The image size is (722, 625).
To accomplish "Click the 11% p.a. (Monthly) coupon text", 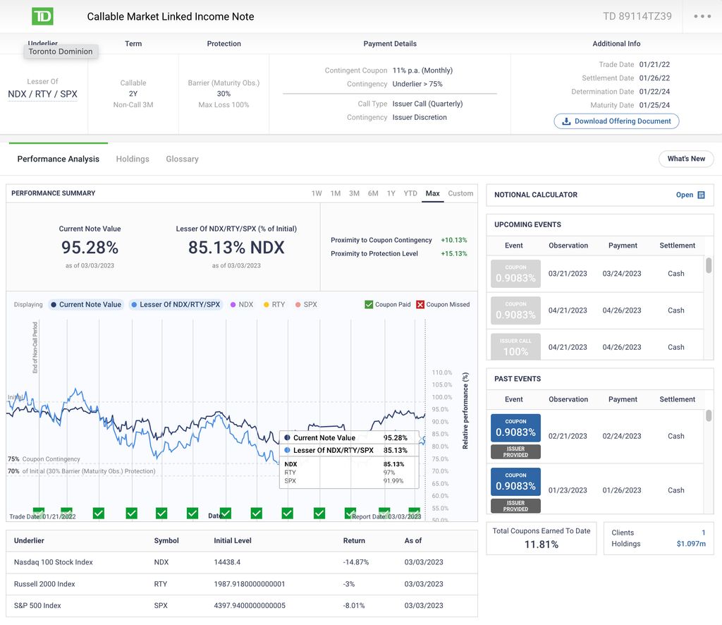I will click(422, 71).
